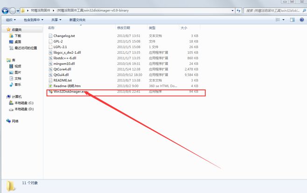The image size is (307, 193).
Task: Select the file name libgcc_s_dw2-1.dll
Action: tap(67, 52)
